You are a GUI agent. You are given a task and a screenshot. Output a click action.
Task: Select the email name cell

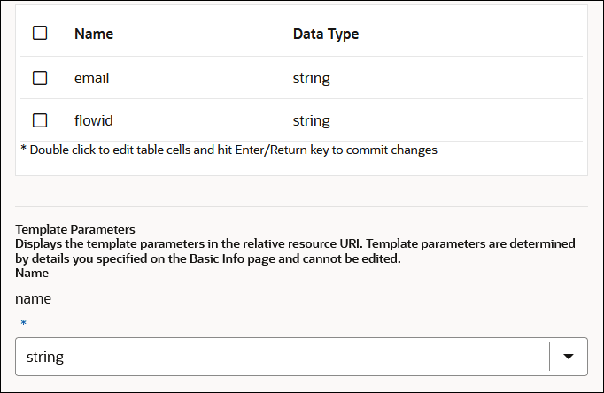(x=92, y=78)
